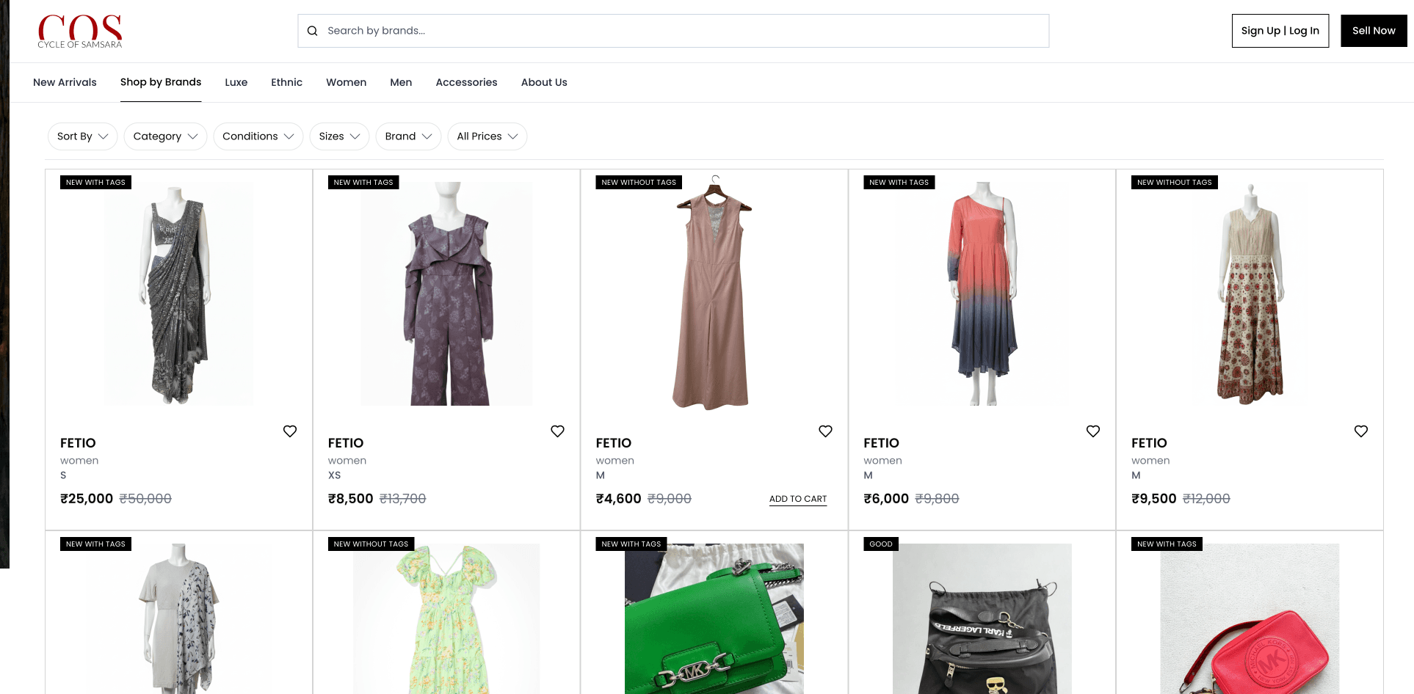The image size is (1414, 694).
Task: Open the Women category
Action: [x=347, y=82]
